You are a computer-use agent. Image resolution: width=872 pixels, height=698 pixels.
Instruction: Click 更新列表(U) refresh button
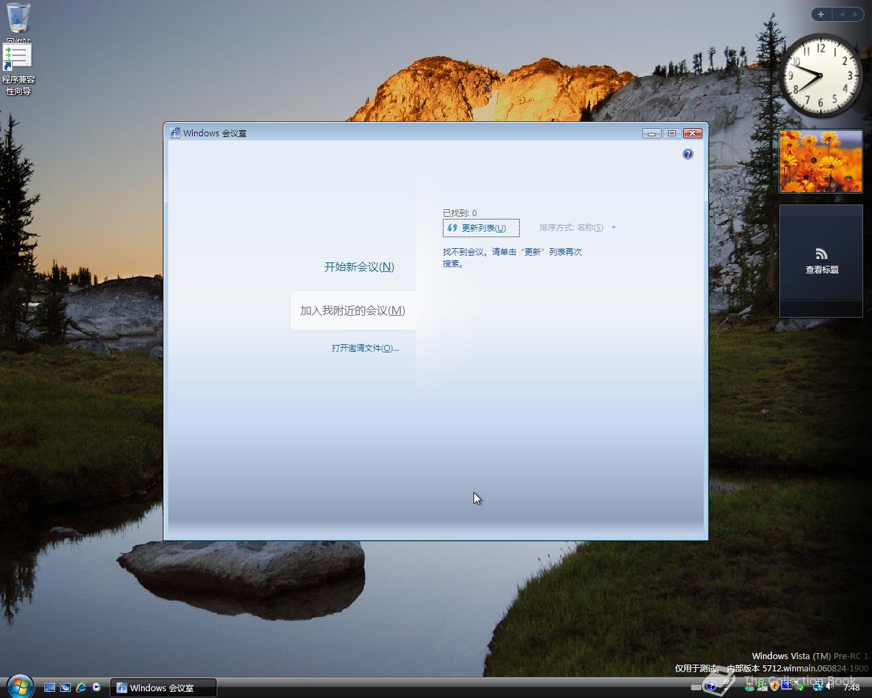pos(481,228)
